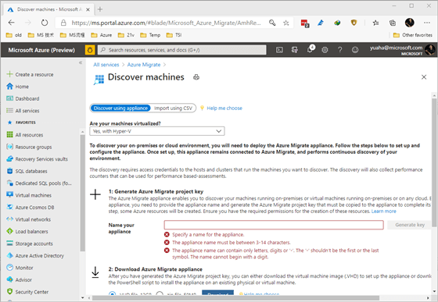Click the feedback smiley icon
438x302 pixels.
click(355, 50)
